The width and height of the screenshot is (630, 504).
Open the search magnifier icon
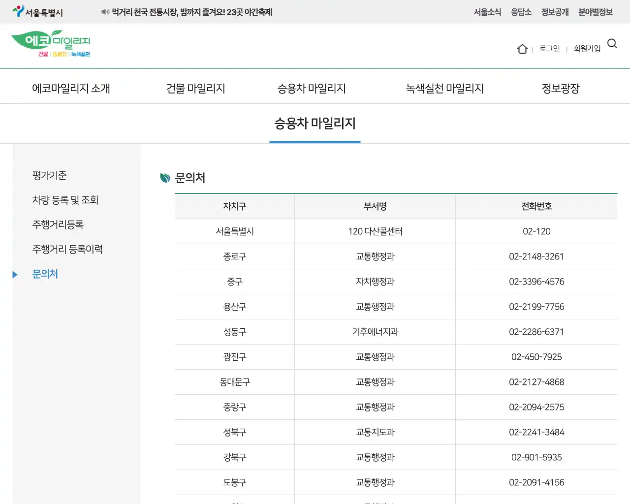[612, 44]
